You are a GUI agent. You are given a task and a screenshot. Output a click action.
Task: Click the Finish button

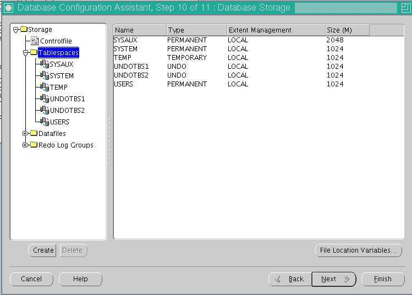tap(383, 278)
